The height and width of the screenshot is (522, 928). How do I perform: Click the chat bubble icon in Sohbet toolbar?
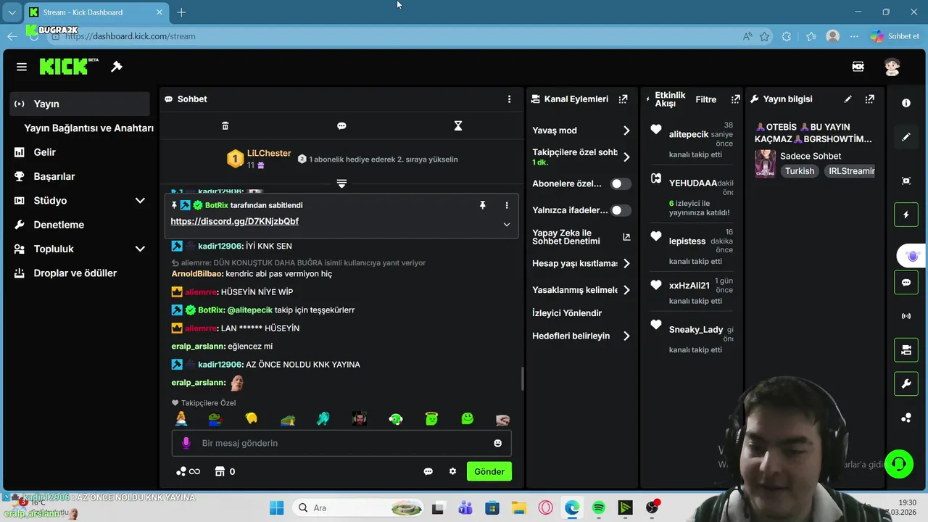pos(341,126)
